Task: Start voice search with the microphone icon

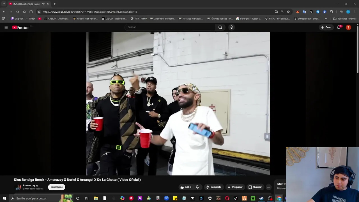Action: (231, 27)
